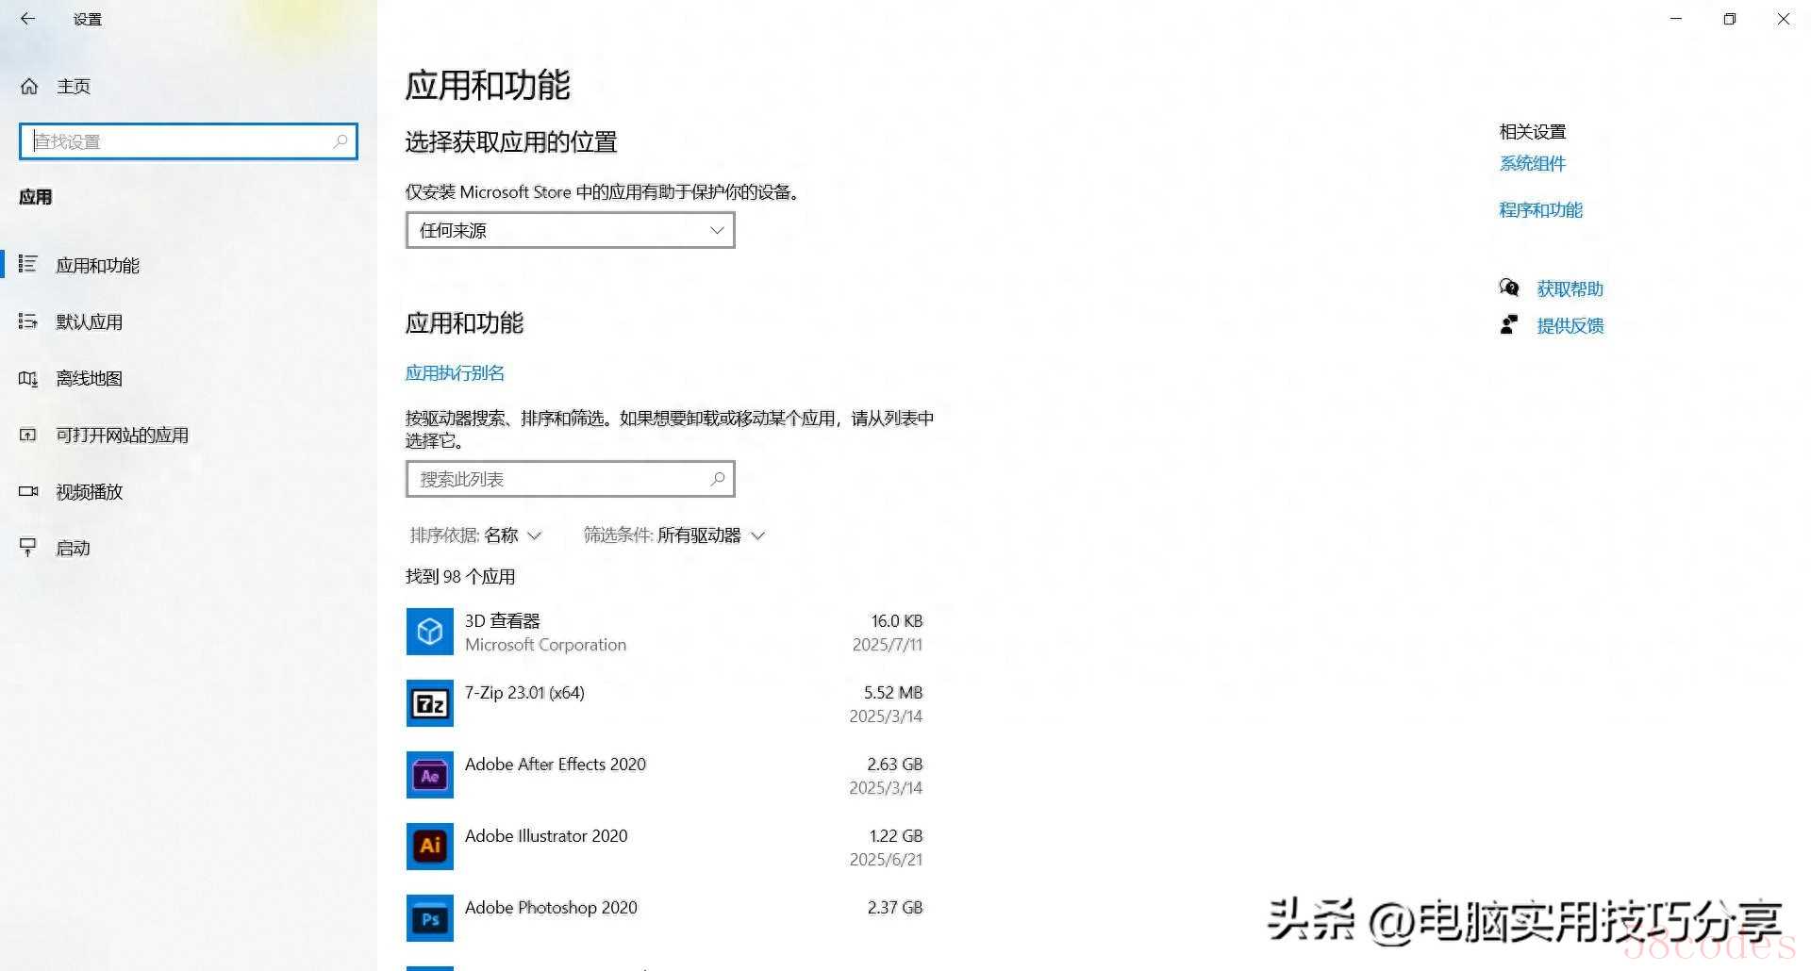1811x971 pixels.
Task: Click the search magnifier in 查找设置 box
Action: [x=341, y=141]
